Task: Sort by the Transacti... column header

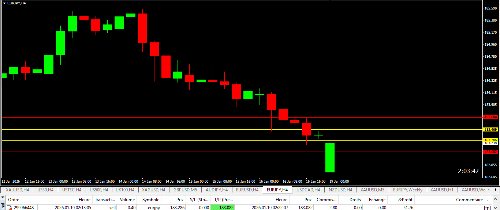Action: click(105, 200)
